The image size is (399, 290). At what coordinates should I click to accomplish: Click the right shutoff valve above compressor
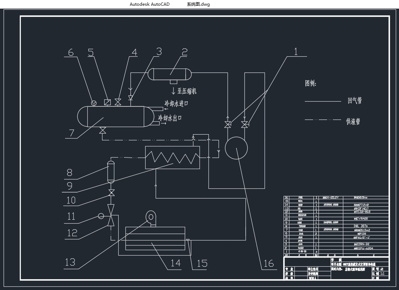244,125
